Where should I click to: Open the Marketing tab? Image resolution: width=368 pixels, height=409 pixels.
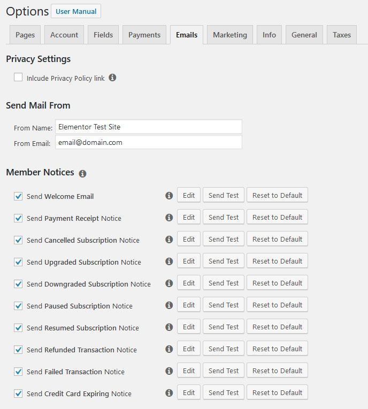click(230, 35)
